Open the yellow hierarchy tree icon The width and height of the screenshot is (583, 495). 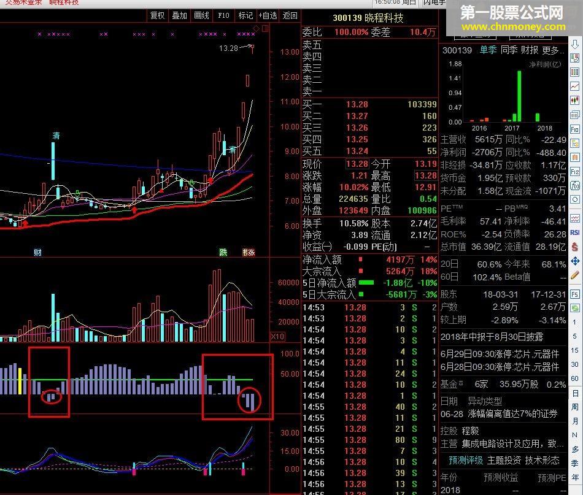pyautogui.click(x=575, y=143)
